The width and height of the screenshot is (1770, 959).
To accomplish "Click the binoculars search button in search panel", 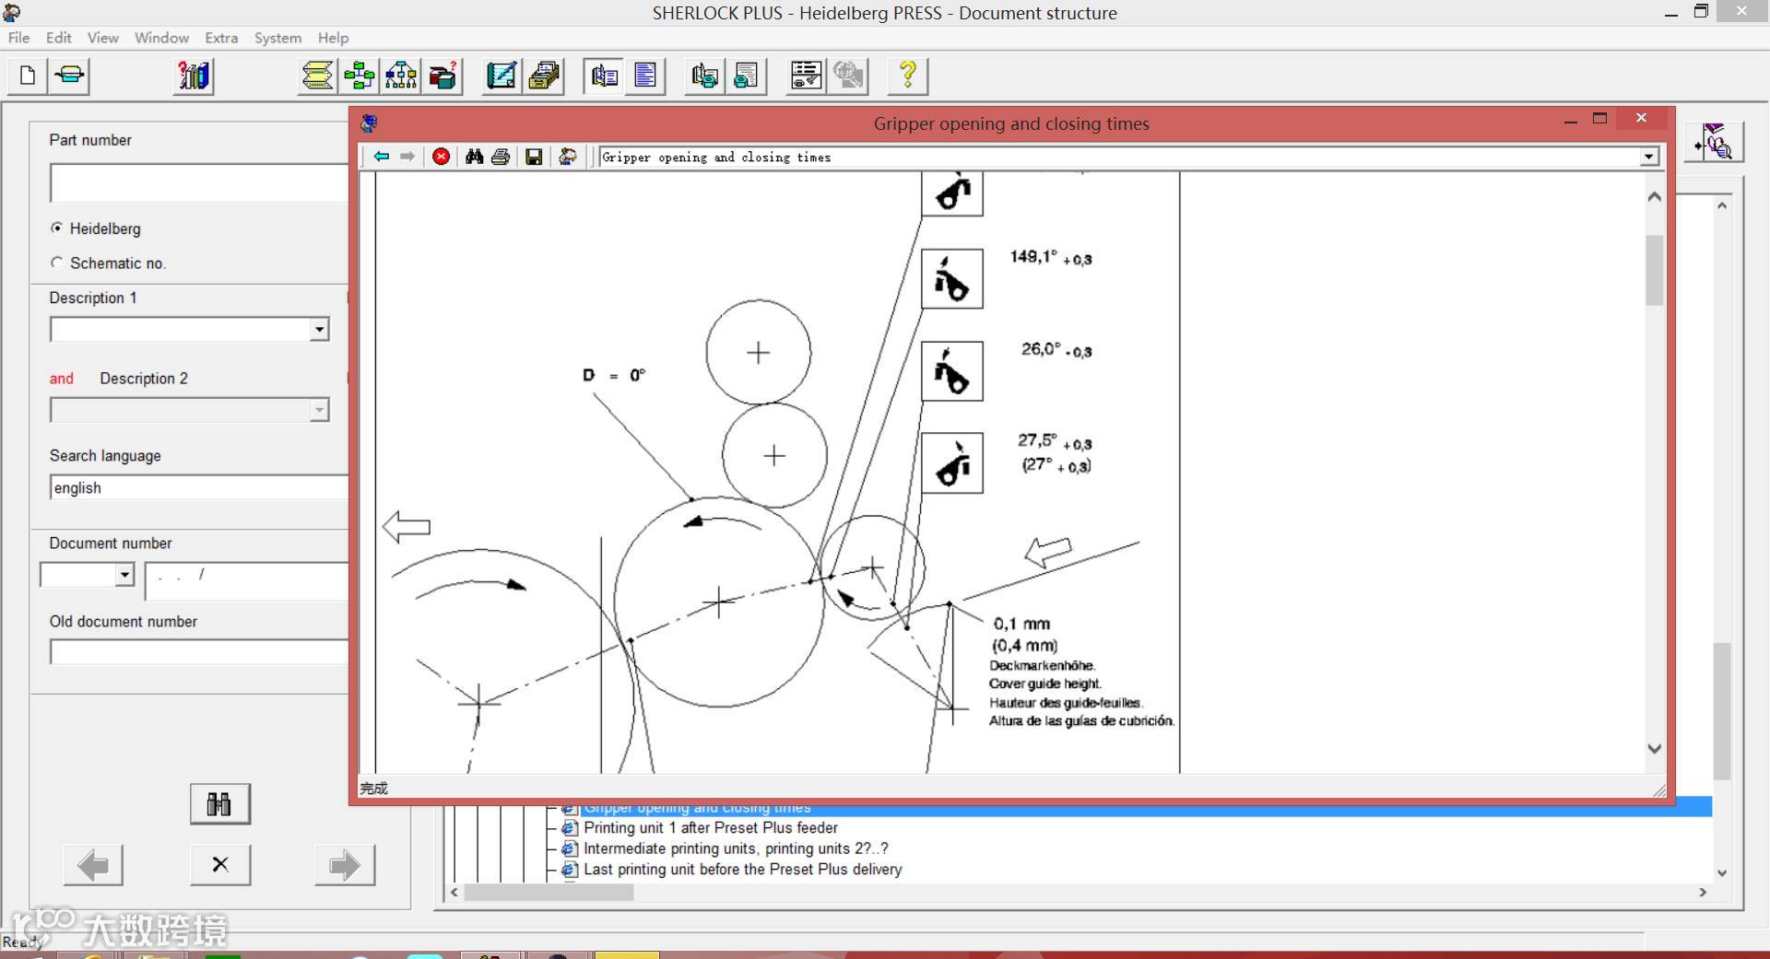I will pos(219,804).
